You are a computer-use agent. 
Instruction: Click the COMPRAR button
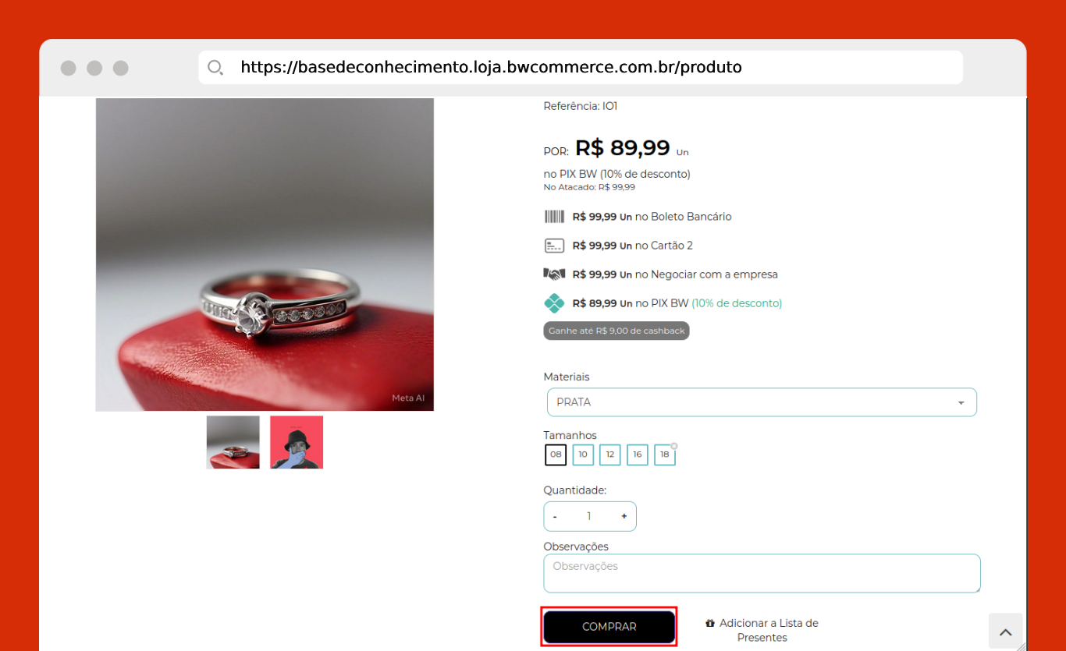click(x=609, y=627)
